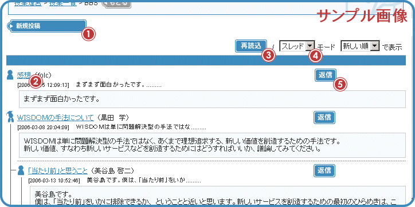Click the graduate icon beside WISDOMの手法について
Viewport: 415px width, 207px height.
(x=10, y=117)
